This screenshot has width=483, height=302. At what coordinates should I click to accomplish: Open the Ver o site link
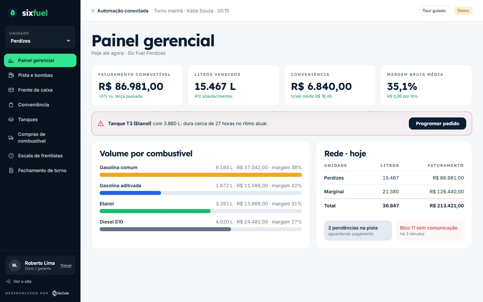[x=19, y=282]
